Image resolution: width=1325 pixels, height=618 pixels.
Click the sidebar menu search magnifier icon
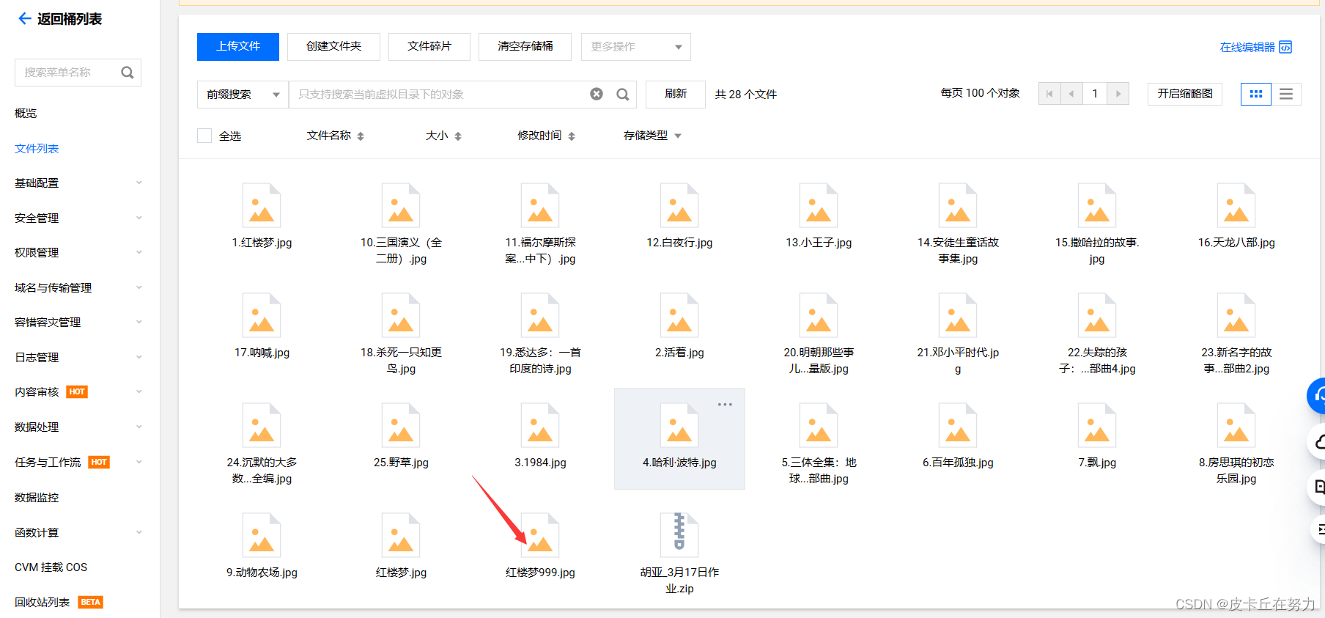128,73
